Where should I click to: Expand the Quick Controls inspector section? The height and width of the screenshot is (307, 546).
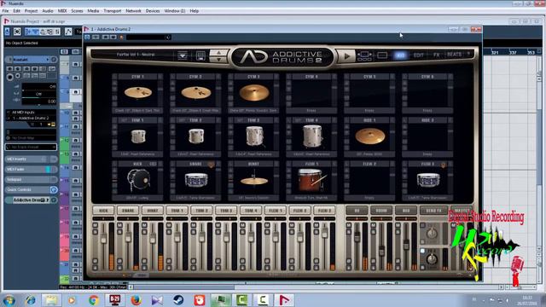point(31,189)
